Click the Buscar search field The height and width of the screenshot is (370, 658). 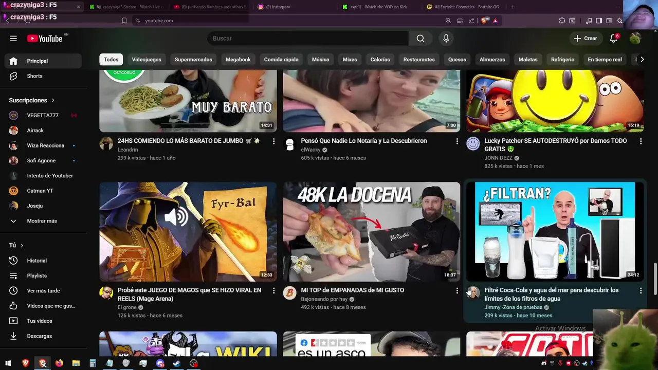click(308, 39)
